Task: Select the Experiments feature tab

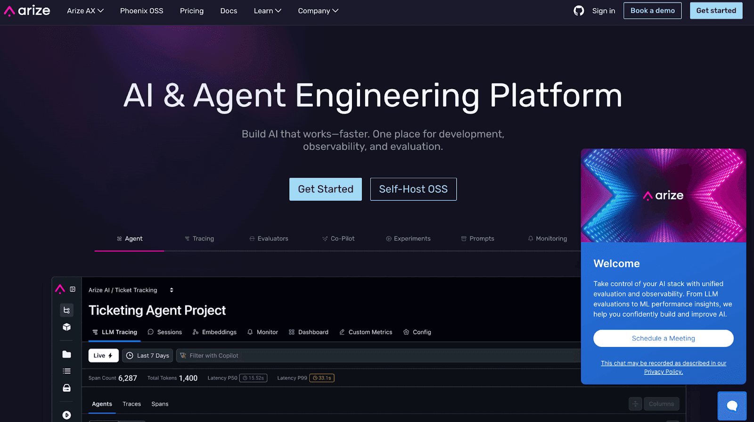Action: pyautogui.click(x=408, y=239)
